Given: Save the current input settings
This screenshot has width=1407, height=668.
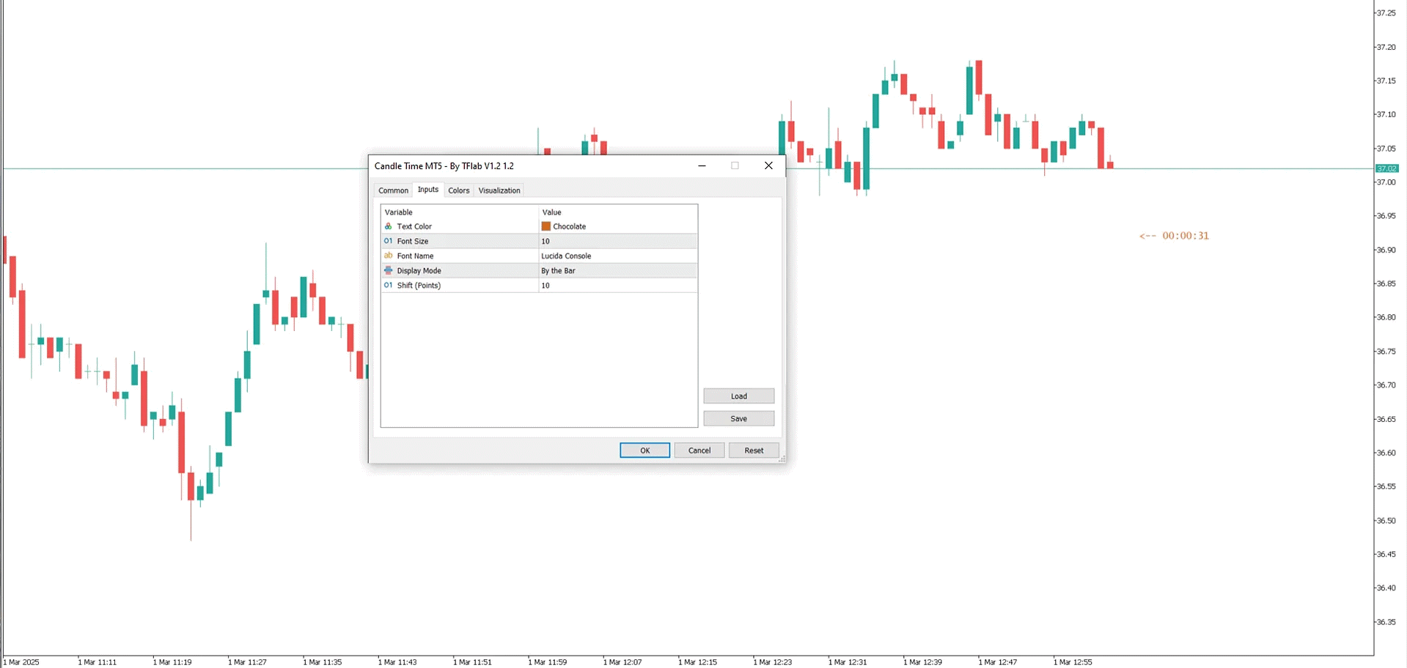Looking at the screenshot, I should pyautogui.click(x=738, y=419).
